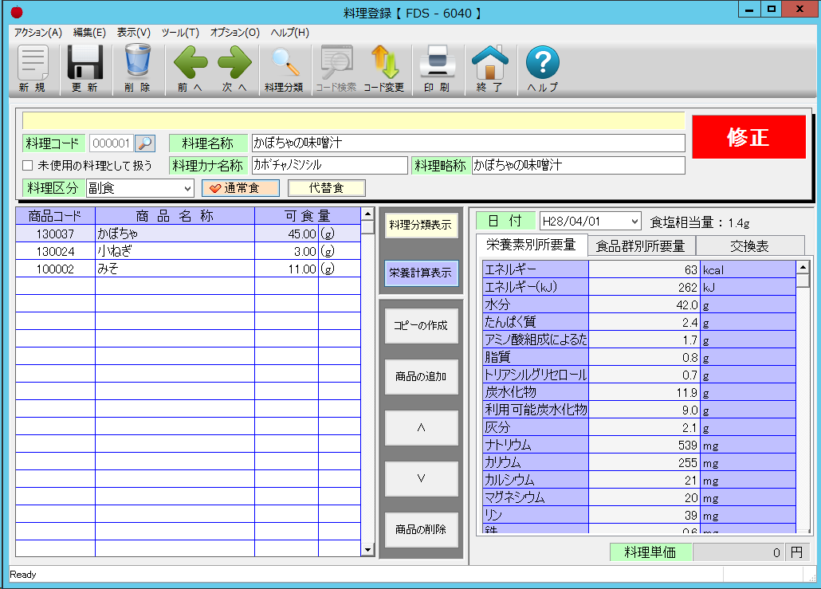Click the 削除 trash bin icon
821x589 pixels.
(137, 69)
